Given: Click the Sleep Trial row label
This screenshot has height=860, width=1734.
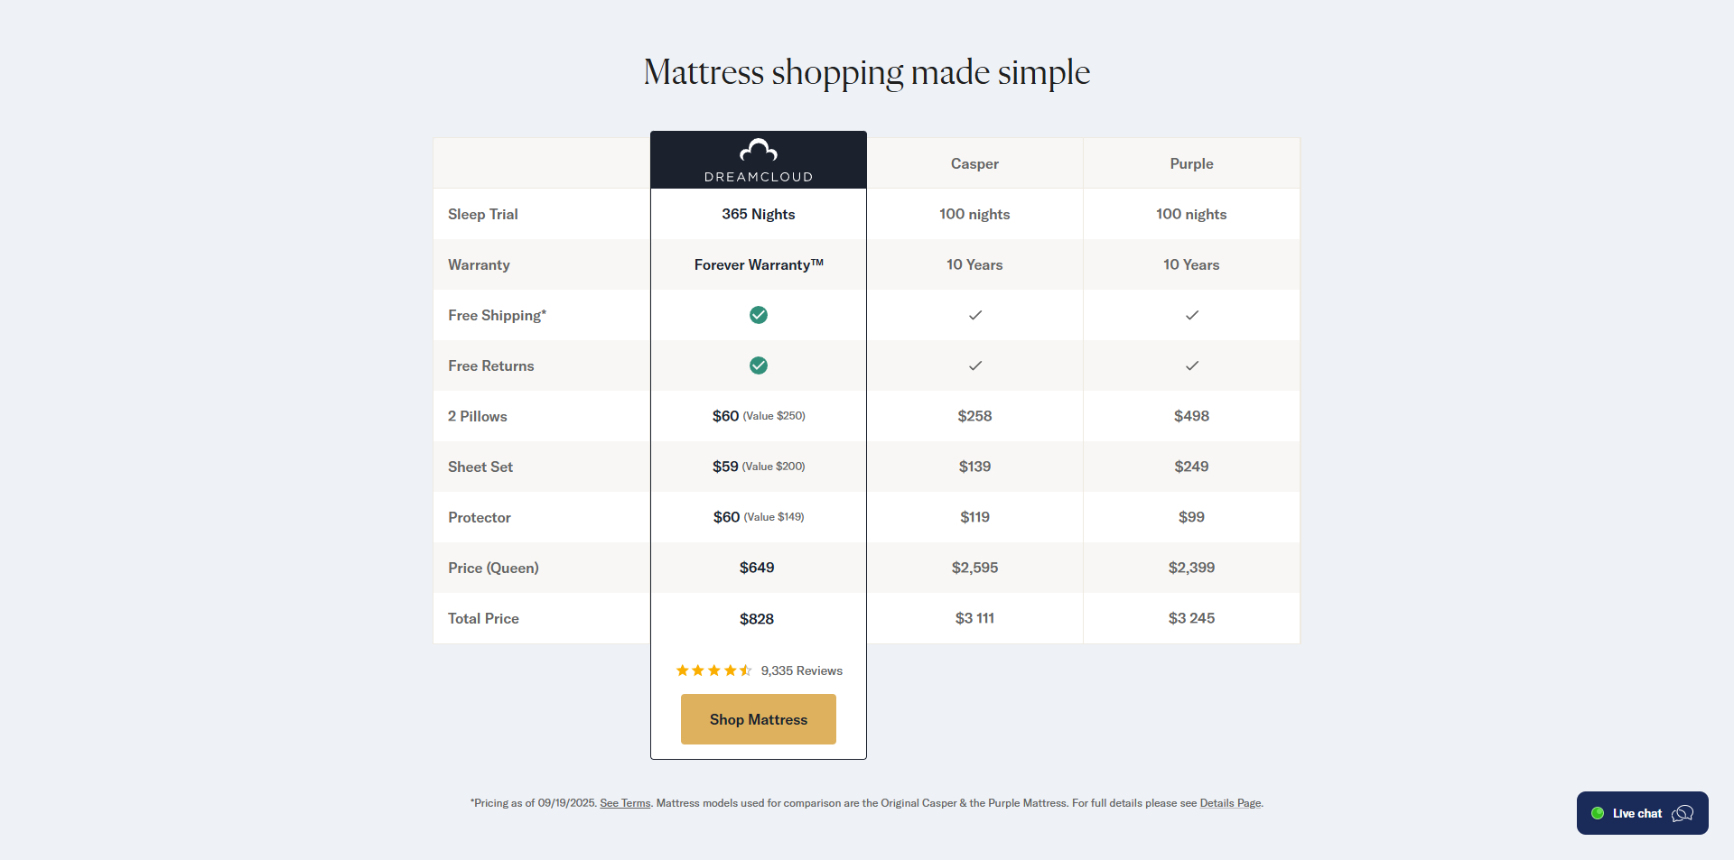Looking at the screenshot, I should tap(482, 214).
